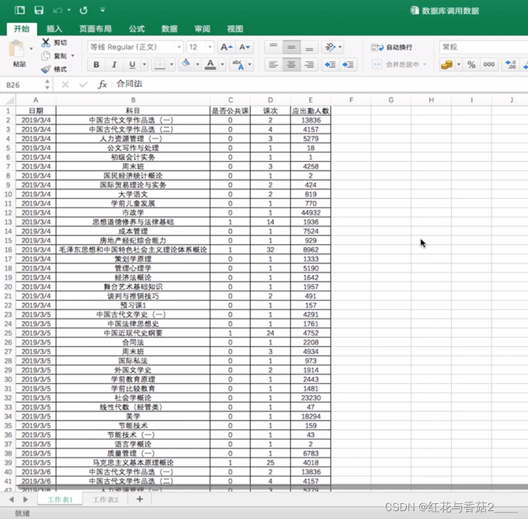Open the paste options dropdown arrow
Viewport: 528px width, 519px height.
(31, 49)
